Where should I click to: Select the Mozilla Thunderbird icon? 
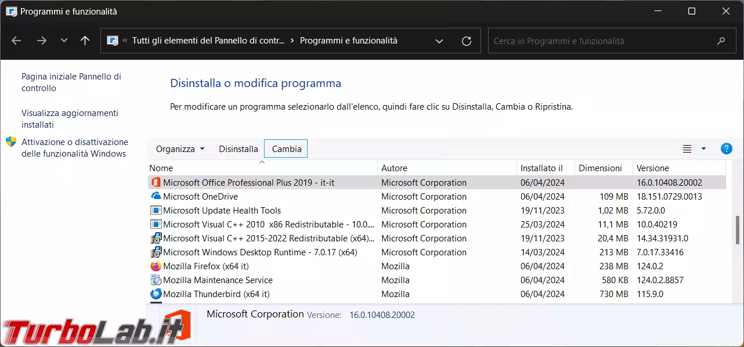156,294
